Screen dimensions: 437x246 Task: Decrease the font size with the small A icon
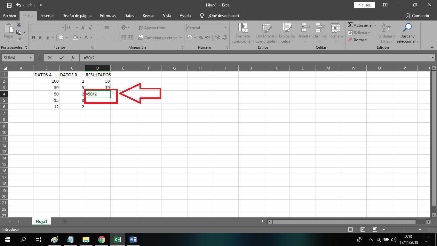point(90,28)
